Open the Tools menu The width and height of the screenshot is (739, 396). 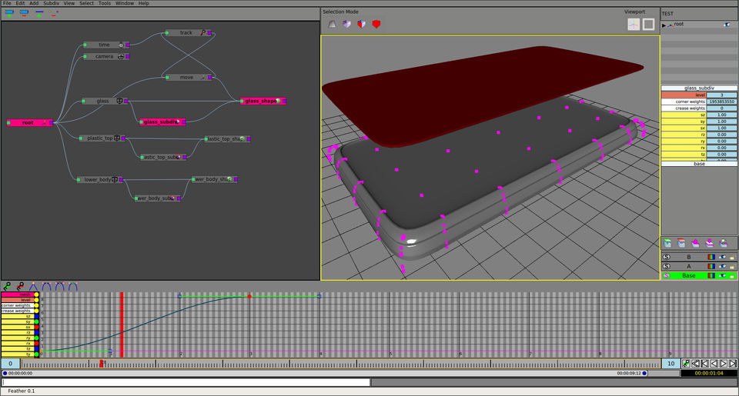104,3
